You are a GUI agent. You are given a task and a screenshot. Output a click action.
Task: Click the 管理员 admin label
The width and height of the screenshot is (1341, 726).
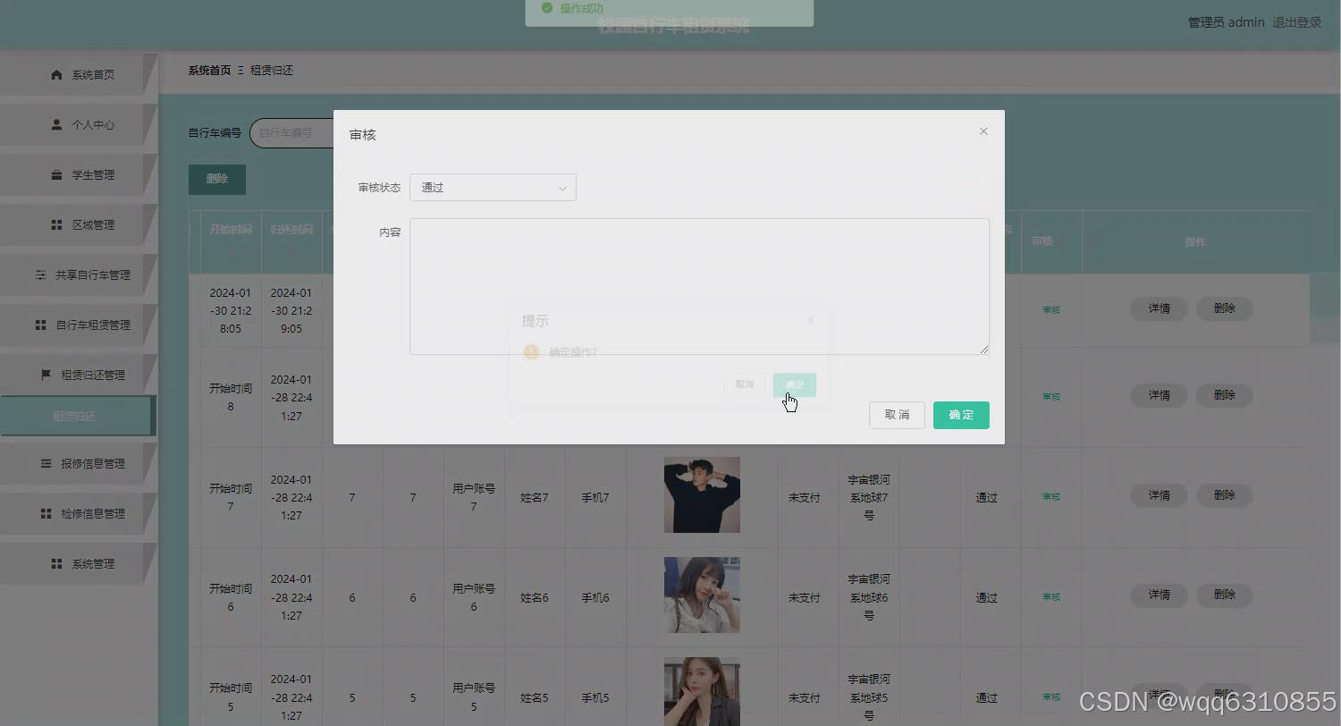point(1226,22)
